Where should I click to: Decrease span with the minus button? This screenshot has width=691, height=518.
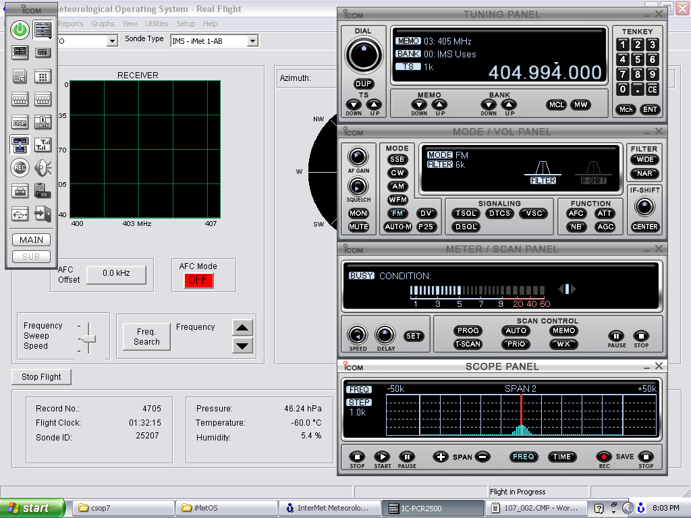(482, 457)
